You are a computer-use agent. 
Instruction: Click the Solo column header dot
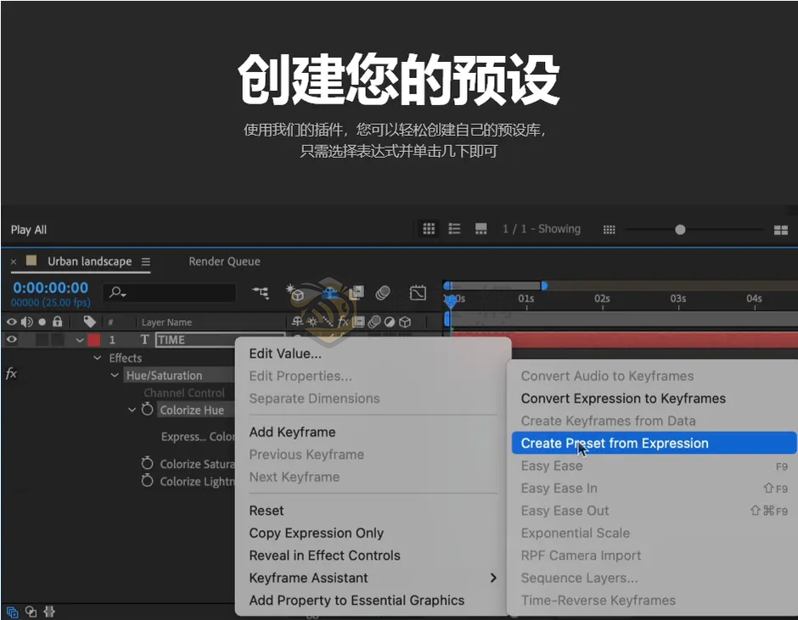point(42,321)
